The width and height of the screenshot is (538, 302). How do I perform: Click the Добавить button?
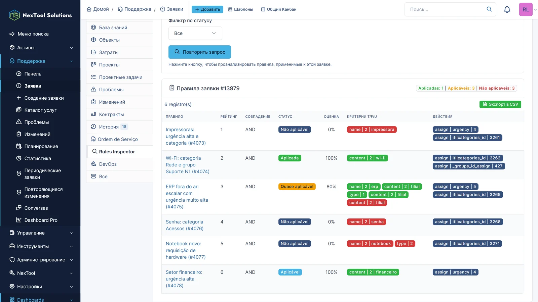tap(207, 9)
